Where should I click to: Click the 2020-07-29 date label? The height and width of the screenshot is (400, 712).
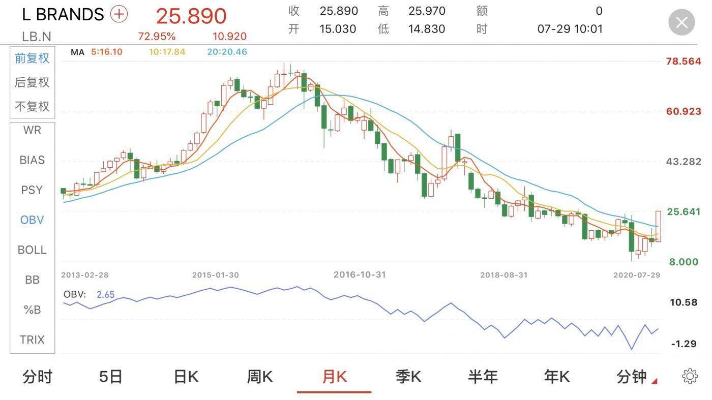click(x=637, y=275)
